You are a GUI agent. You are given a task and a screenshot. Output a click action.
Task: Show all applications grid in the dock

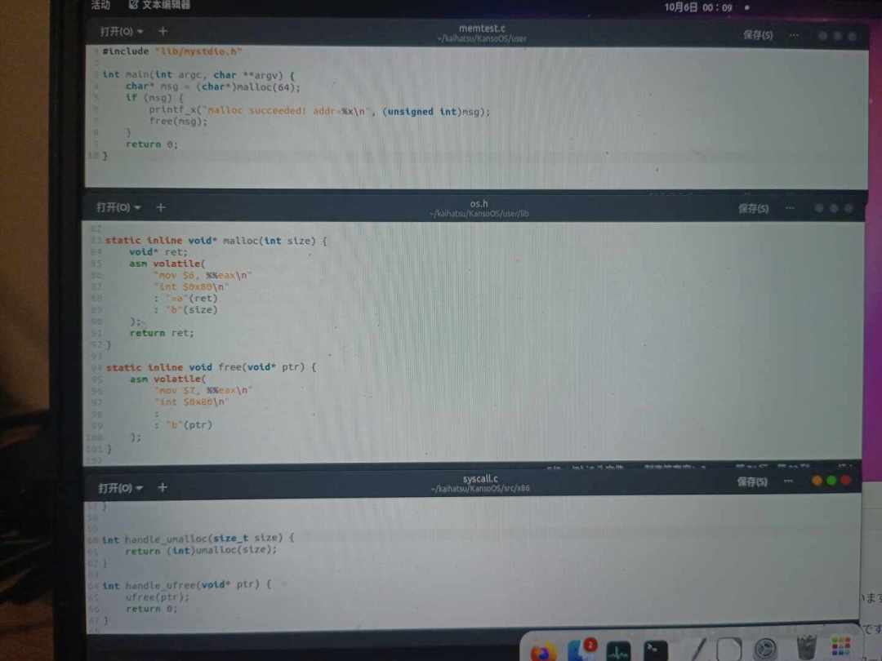(841, 647)
